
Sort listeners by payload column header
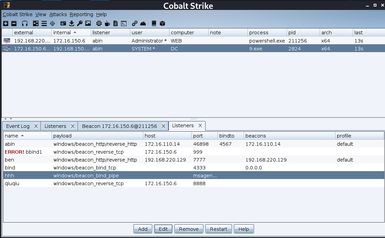[x=98, y=136]
